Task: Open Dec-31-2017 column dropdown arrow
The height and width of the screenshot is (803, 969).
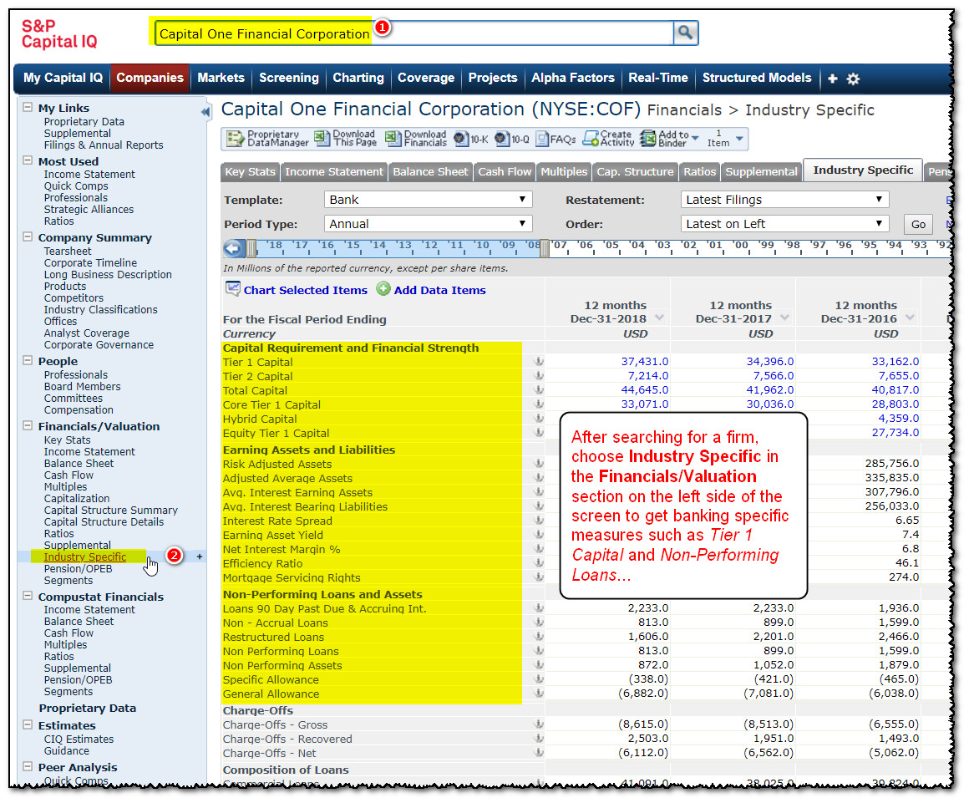Action: point(785,318)
